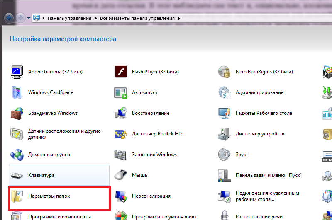
Task: Open the location sensor map icon
Action: (x=17, y=134)
